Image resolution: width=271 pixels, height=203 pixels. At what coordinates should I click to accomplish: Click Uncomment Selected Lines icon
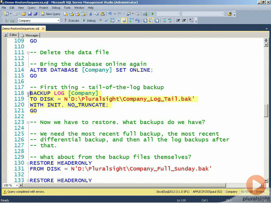pyautogui.click(x=170, y=21)
